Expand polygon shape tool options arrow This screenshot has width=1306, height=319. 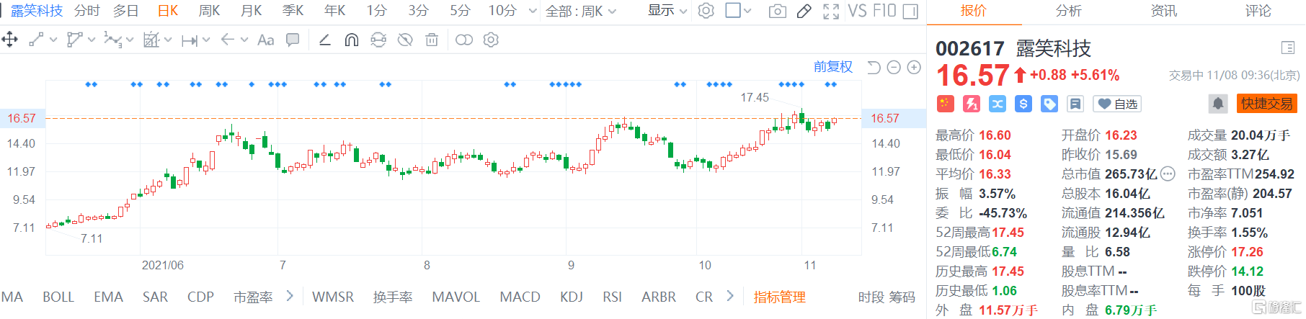92,40
